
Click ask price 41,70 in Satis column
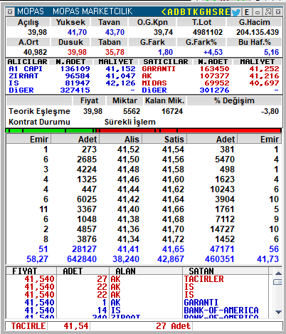pyautogui.click(x=173, y=229)
